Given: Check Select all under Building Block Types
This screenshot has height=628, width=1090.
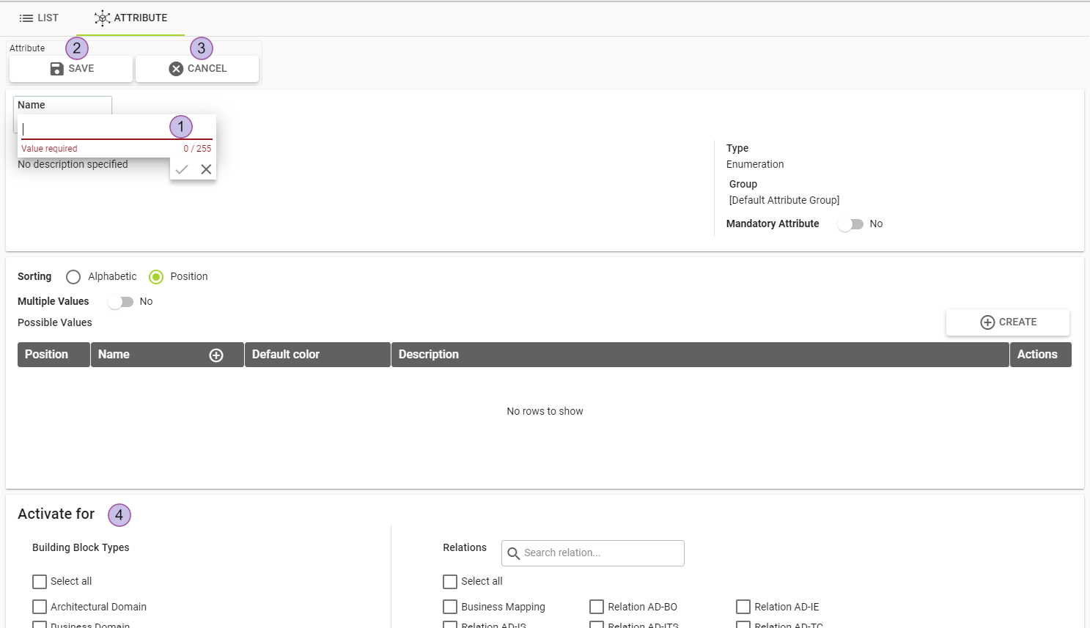Looking at the screenshot, I should pos(40,582).
